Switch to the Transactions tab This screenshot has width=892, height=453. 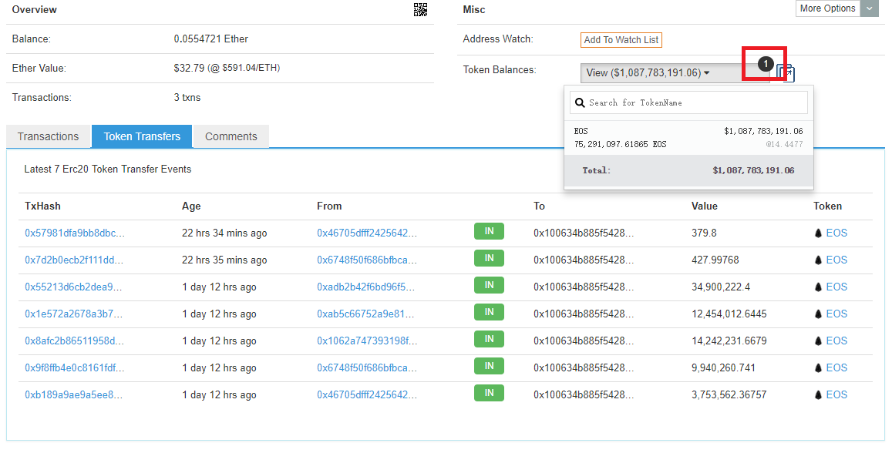pyautogui.click(x=49, y=136)
